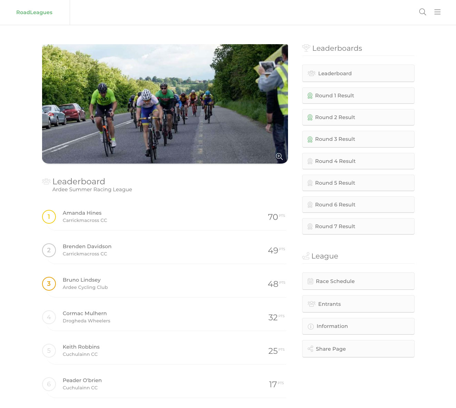Click the people icon on Entrants

[311, 304]
